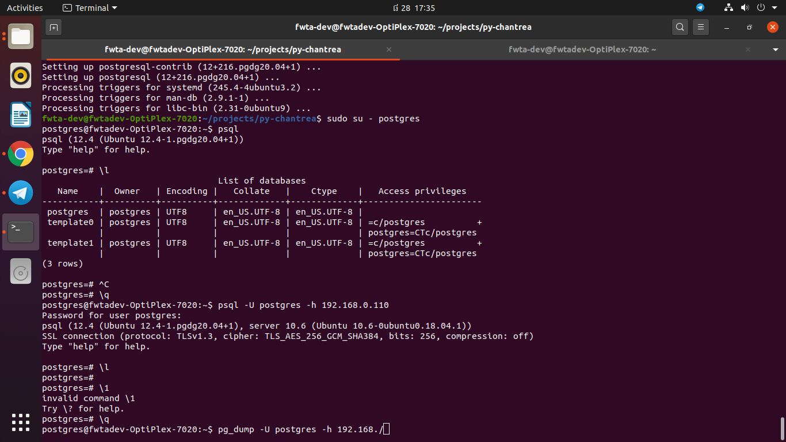Open Google Chrome from the dock

point(21,154)
